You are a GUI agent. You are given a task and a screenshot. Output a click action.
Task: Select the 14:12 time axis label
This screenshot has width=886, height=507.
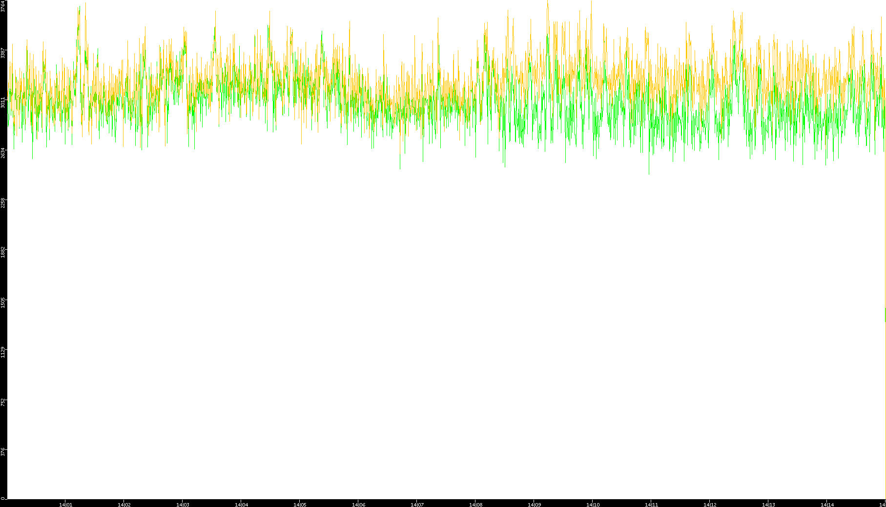[710, 505]
